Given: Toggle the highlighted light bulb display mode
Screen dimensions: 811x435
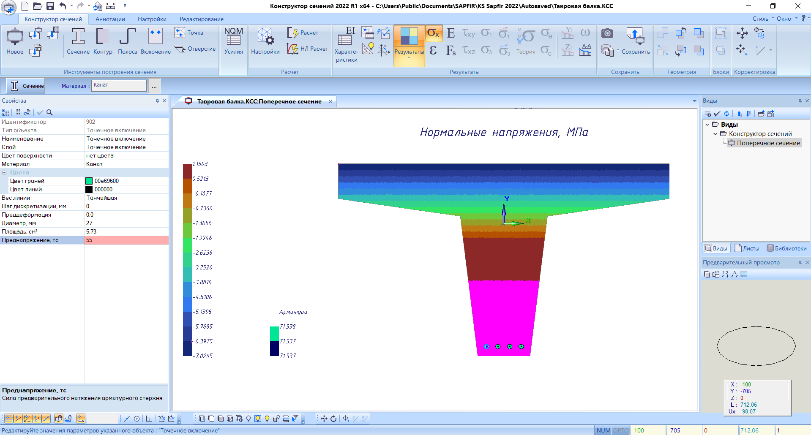Looking at the screenshot, I should 258,419.
